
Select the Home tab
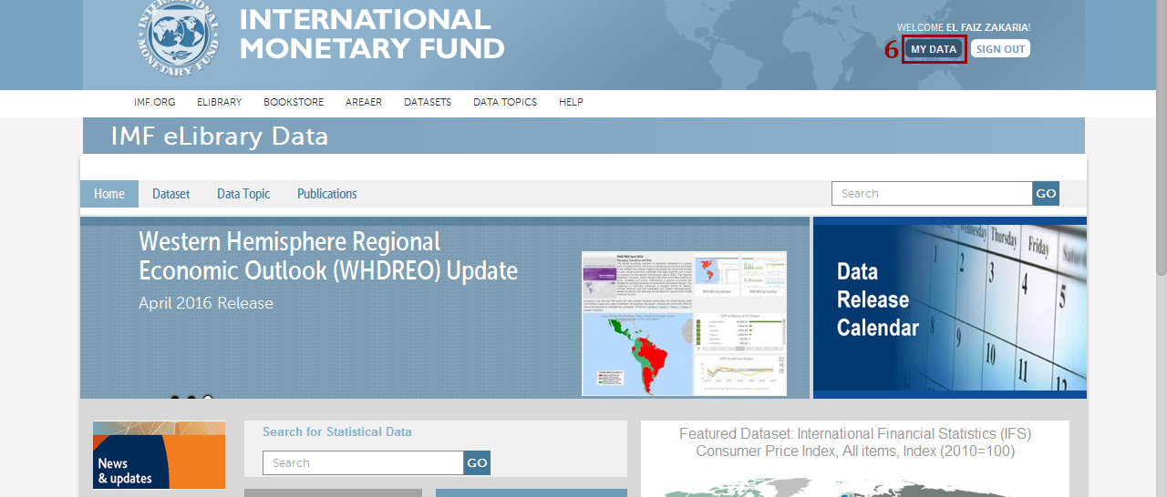[109, 194]
